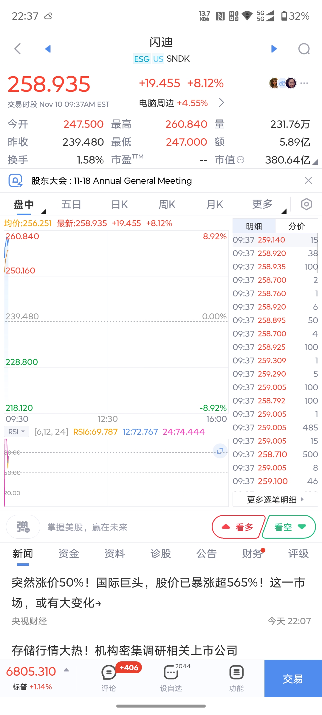The width and height of the screenshot is (322, 715).
Task: Select the 资料 tab
Action: [115, 554]
